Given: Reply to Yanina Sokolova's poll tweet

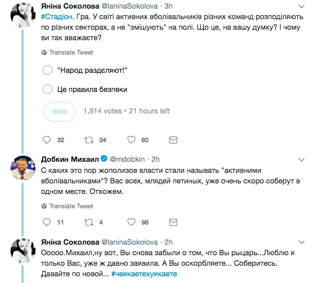Looking at the screenshot, I should 47,140.
